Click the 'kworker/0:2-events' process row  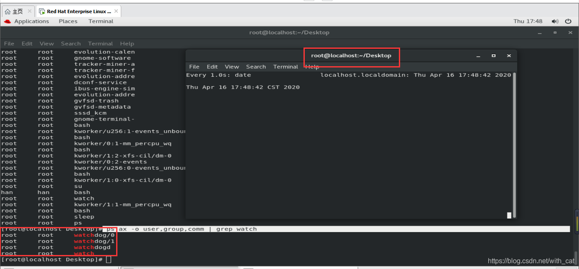click(74, 162)
